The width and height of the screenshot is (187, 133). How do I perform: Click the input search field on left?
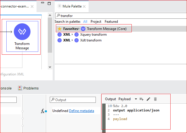[8, 100]
